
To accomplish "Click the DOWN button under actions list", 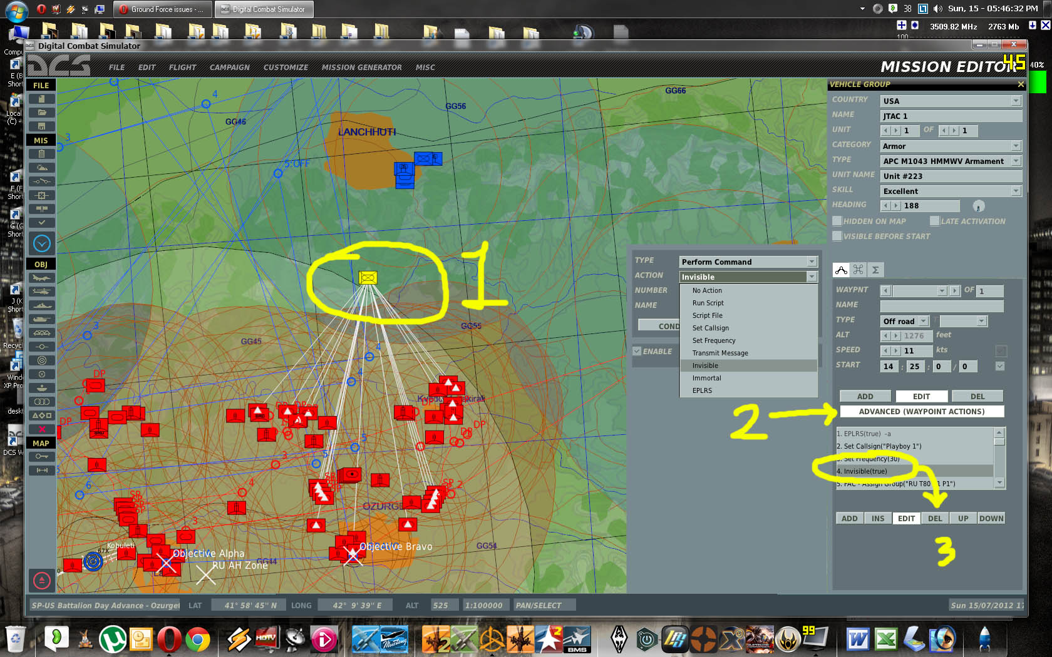I will (x=991, y=518).
